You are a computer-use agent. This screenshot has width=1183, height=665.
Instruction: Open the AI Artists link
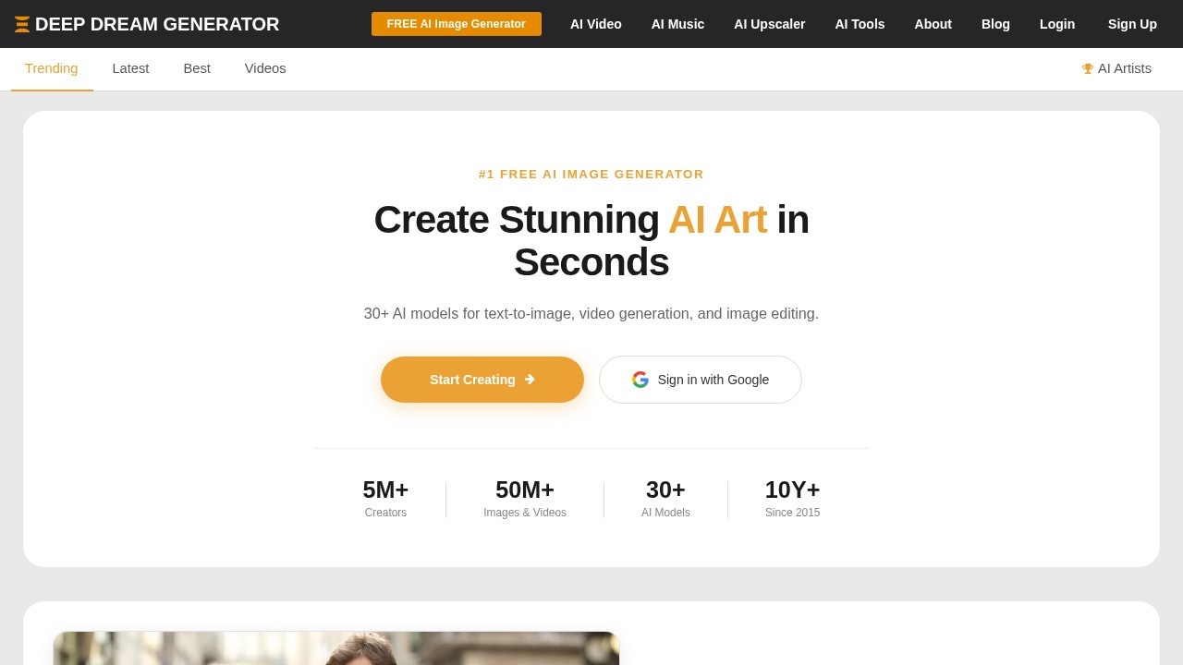(1124, 68)
